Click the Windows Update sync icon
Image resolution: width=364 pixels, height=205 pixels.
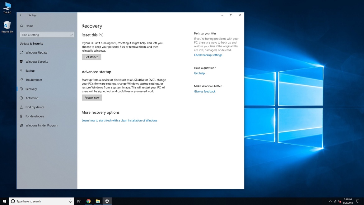click(21, 53)
